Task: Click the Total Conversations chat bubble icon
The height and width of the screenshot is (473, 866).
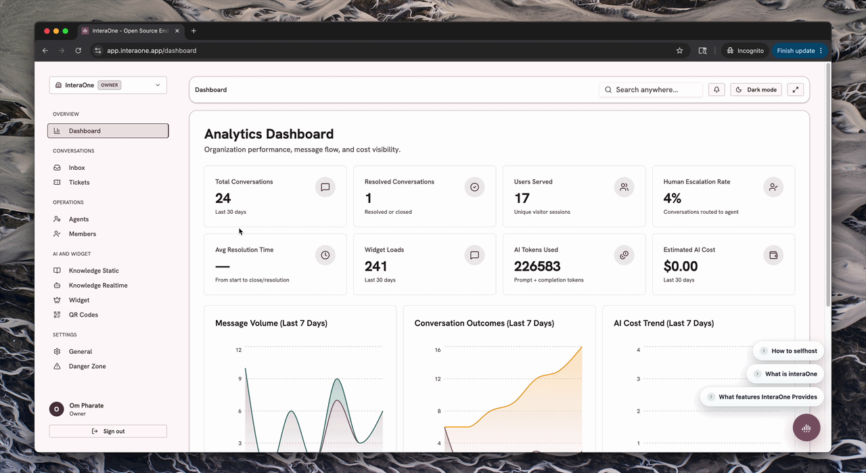Action: pos(325,187)
